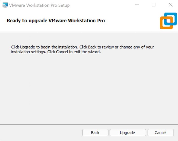Image resolution: width=178 pixels, height=141 pixels.
Task: Exit the wizard using the Cancel button
Action: click(x=160, y=133)
